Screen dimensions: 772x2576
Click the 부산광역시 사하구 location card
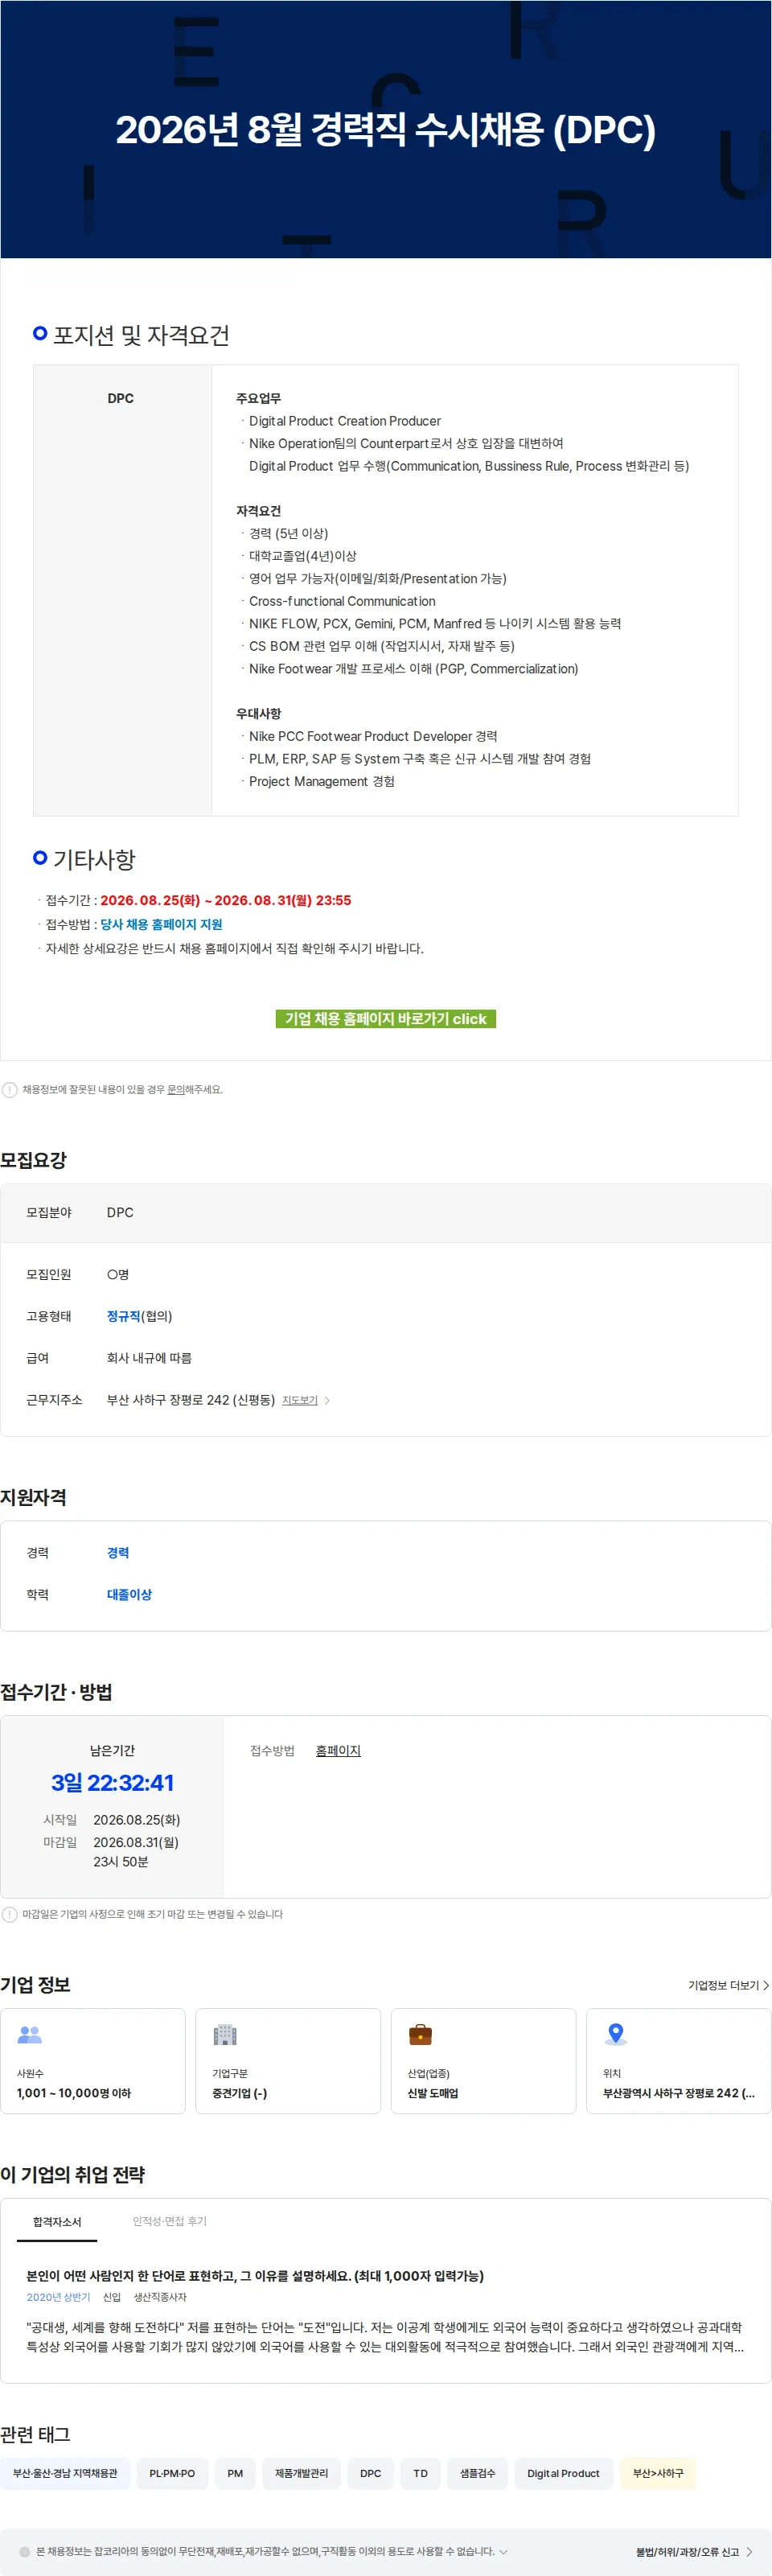click(679, 2061)
